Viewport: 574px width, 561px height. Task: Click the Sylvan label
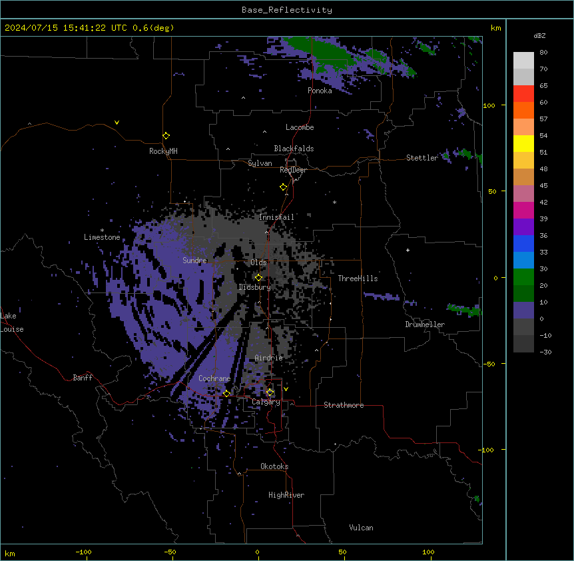(260, 163)
